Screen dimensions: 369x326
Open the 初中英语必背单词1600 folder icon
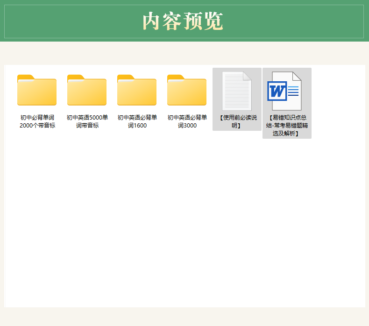point(137,90)
